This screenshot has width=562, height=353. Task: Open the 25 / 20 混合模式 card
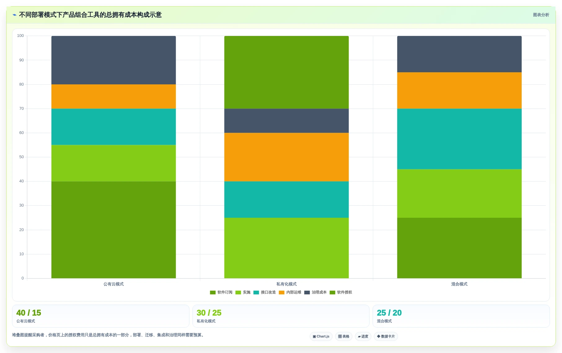tap(461, 316)
